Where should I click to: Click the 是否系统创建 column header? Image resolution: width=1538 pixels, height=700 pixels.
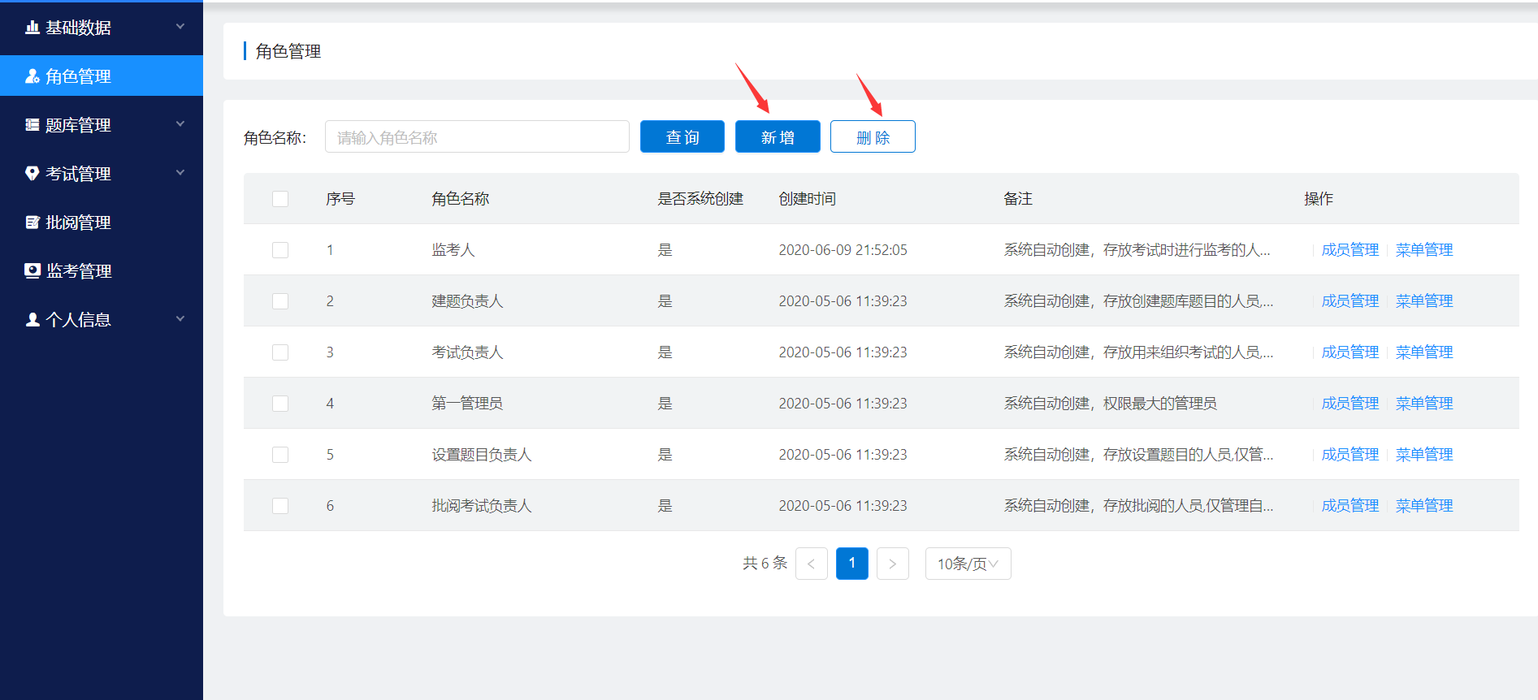(x=700, y=199)
